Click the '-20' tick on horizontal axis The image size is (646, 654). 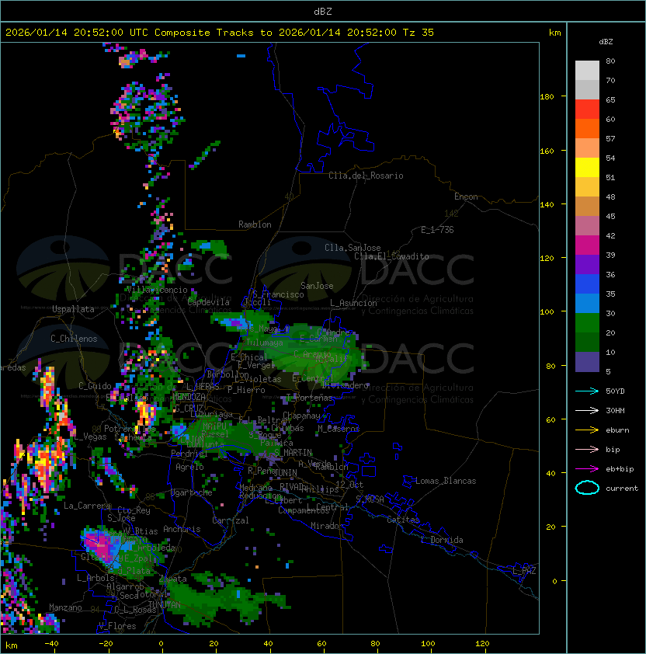[106, 644]
